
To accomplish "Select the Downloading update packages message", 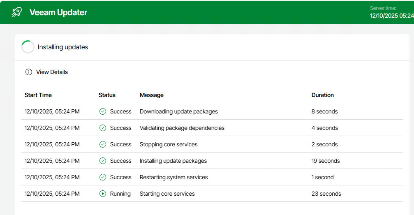I will pyautogui.click(x=179, y=111).
